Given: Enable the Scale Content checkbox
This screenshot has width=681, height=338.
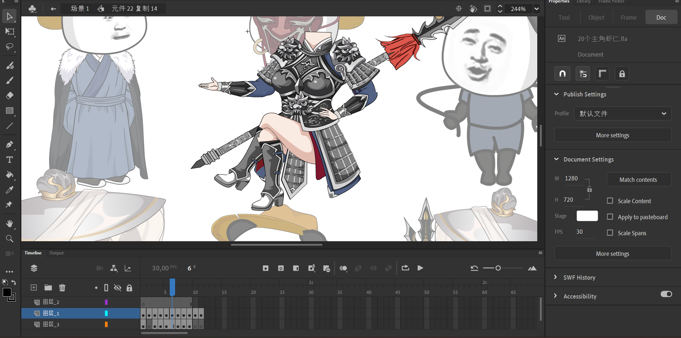Looking at the screenshot, I should tap(610, 201).
